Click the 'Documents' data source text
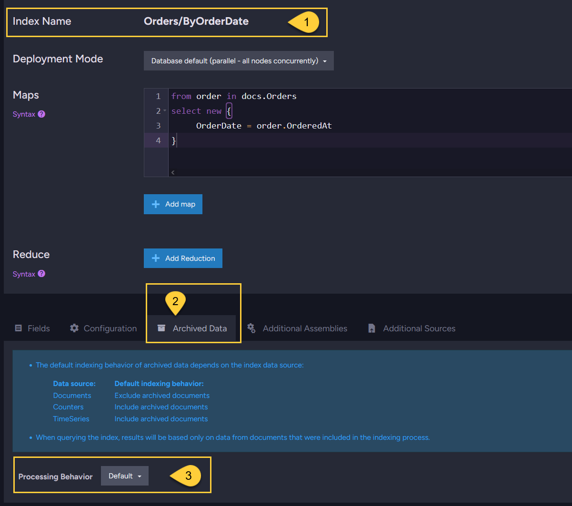Viewport: 572px width, 506px height. pos(72,396)
